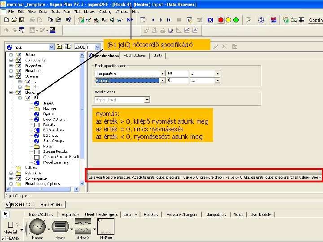Expand the Convergence tree node
The height and width of the screenshot is (242, 323).
(11, 178)
